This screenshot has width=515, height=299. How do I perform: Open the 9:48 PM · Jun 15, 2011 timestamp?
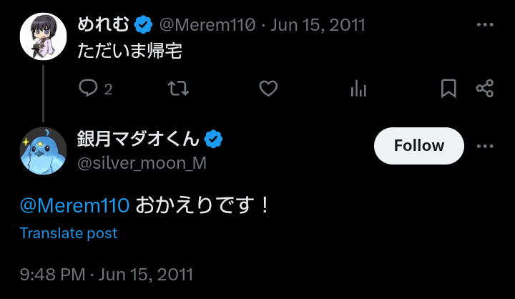click(107, 275)
